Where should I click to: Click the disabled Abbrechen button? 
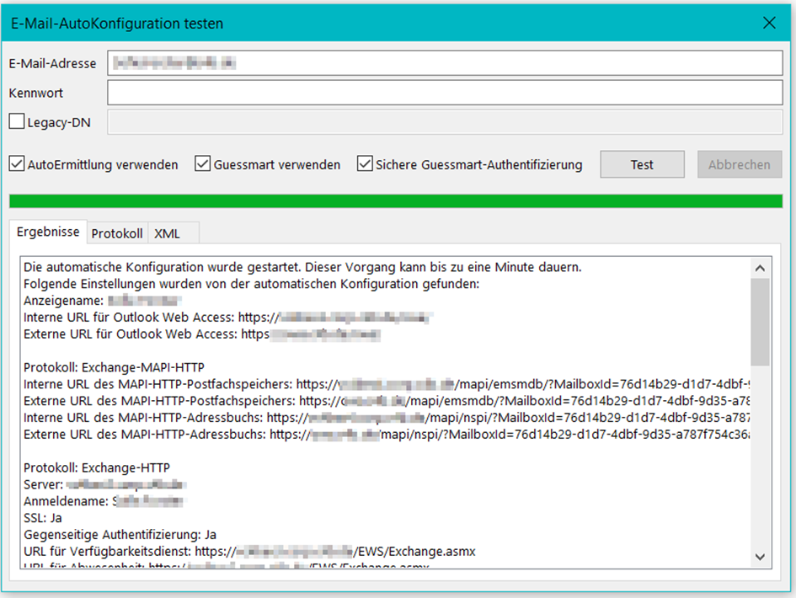point(739,164)
